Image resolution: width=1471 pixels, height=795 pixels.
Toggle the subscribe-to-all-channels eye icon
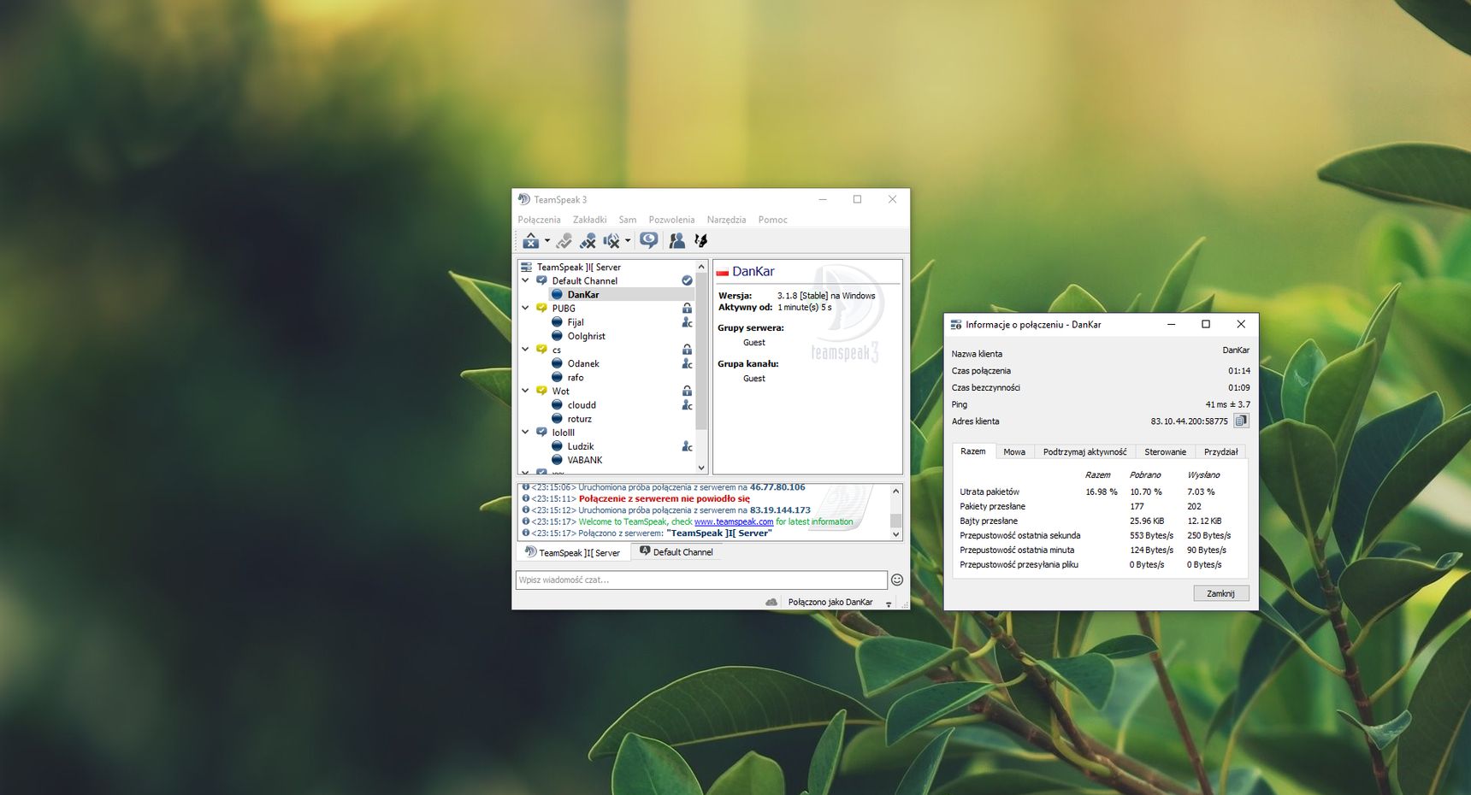649,241
